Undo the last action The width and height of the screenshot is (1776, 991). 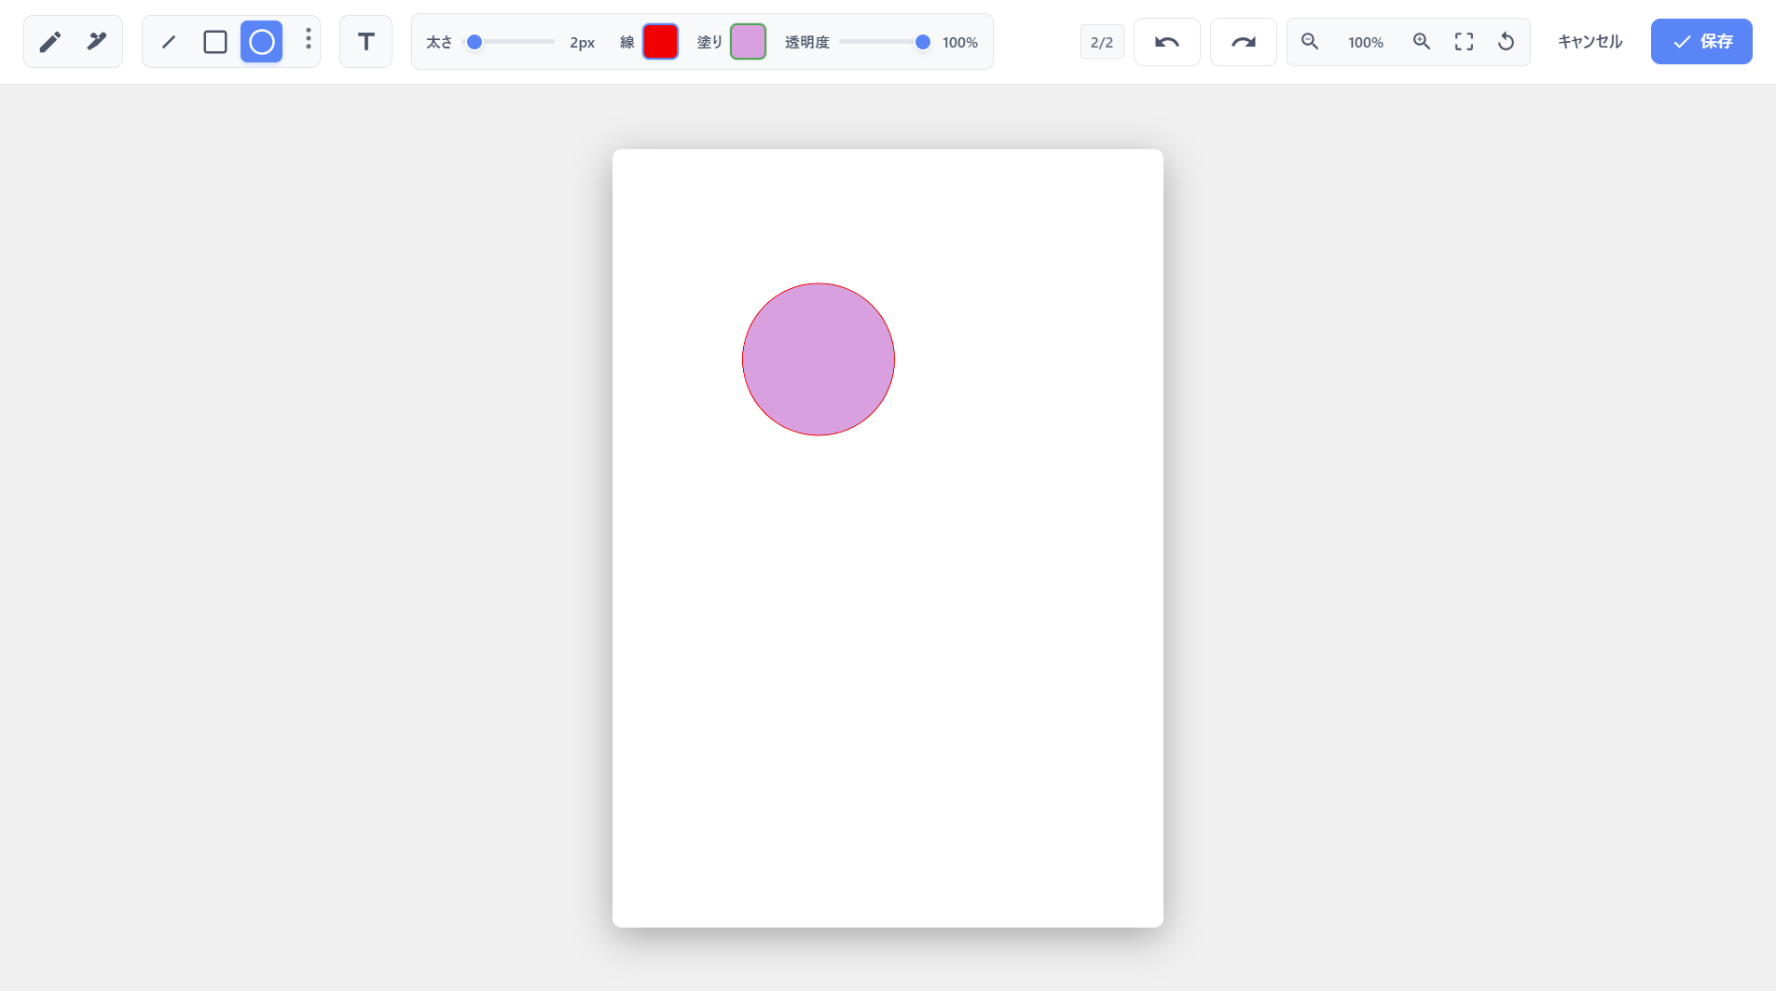[1166, 41]
